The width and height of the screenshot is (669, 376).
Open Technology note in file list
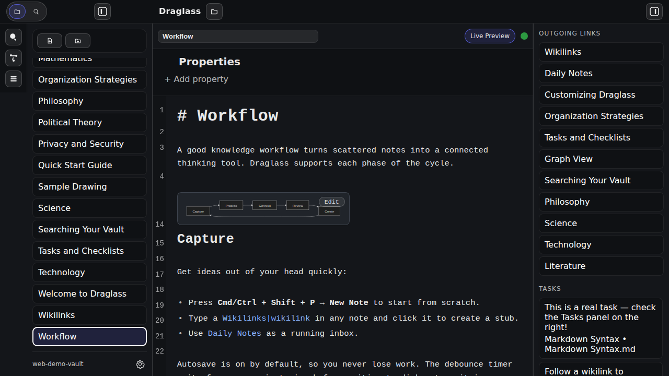coord(89,272)
